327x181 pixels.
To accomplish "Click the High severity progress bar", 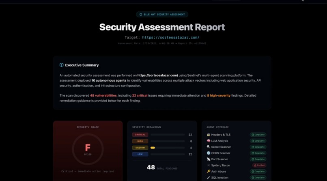I will [x=168, y=141].
